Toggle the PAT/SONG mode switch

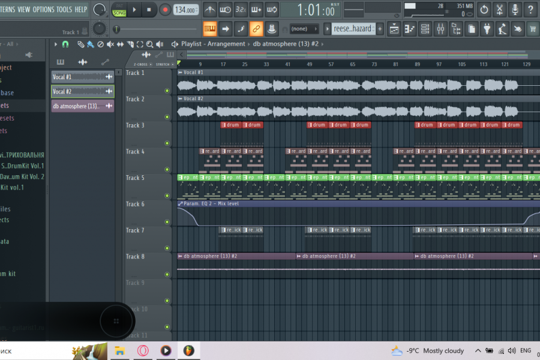(119, 10)
